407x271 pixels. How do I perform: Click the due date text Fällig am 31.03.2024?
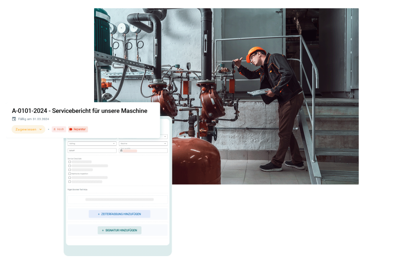pyautogui.click(x=33, y=119)
